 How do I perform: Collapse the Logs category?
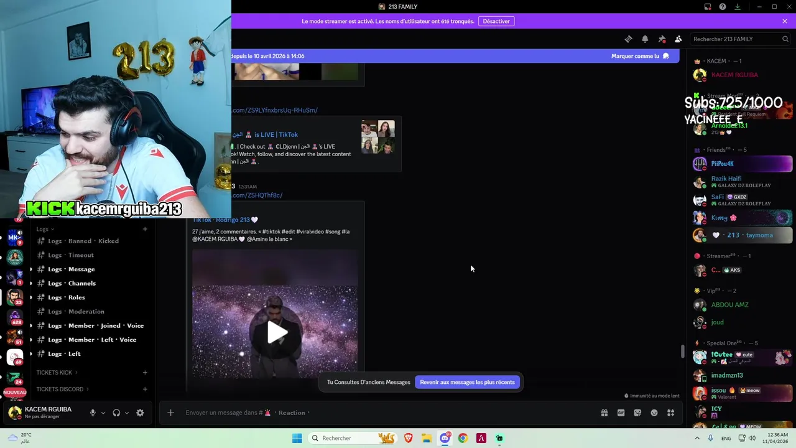(45, 229)
